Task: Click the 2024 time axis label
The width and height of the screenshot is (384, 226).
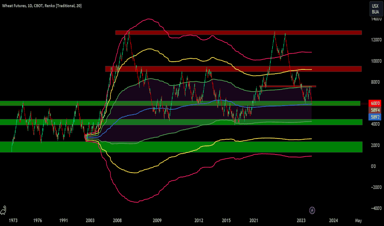Action: (x=333, y=220)
